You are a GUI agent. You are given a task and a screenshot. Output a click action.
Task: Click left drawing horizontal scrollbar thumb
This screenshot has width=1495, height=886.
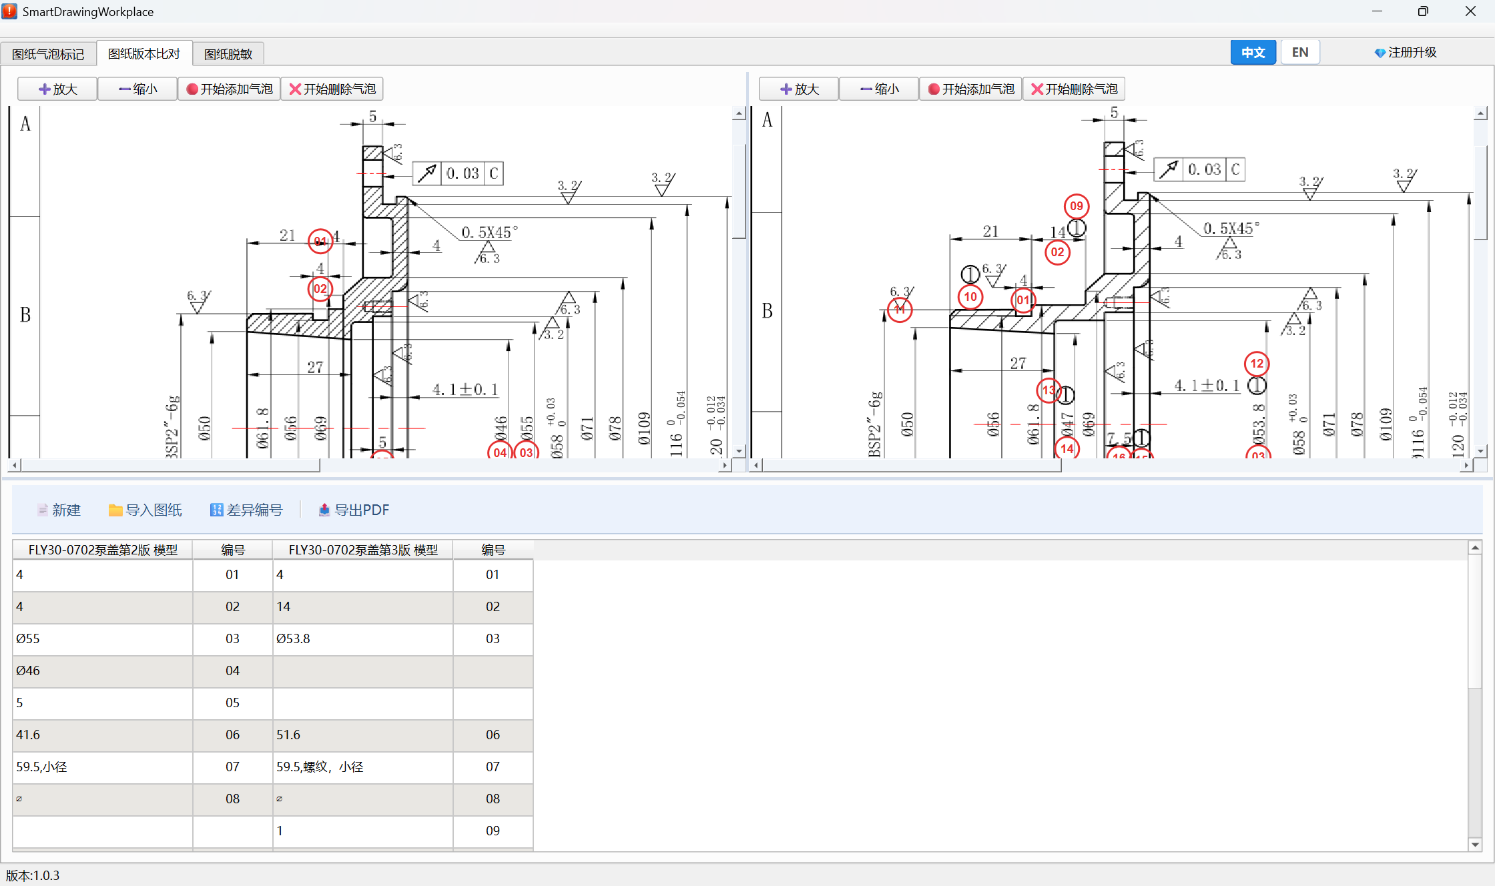[170, 465]
